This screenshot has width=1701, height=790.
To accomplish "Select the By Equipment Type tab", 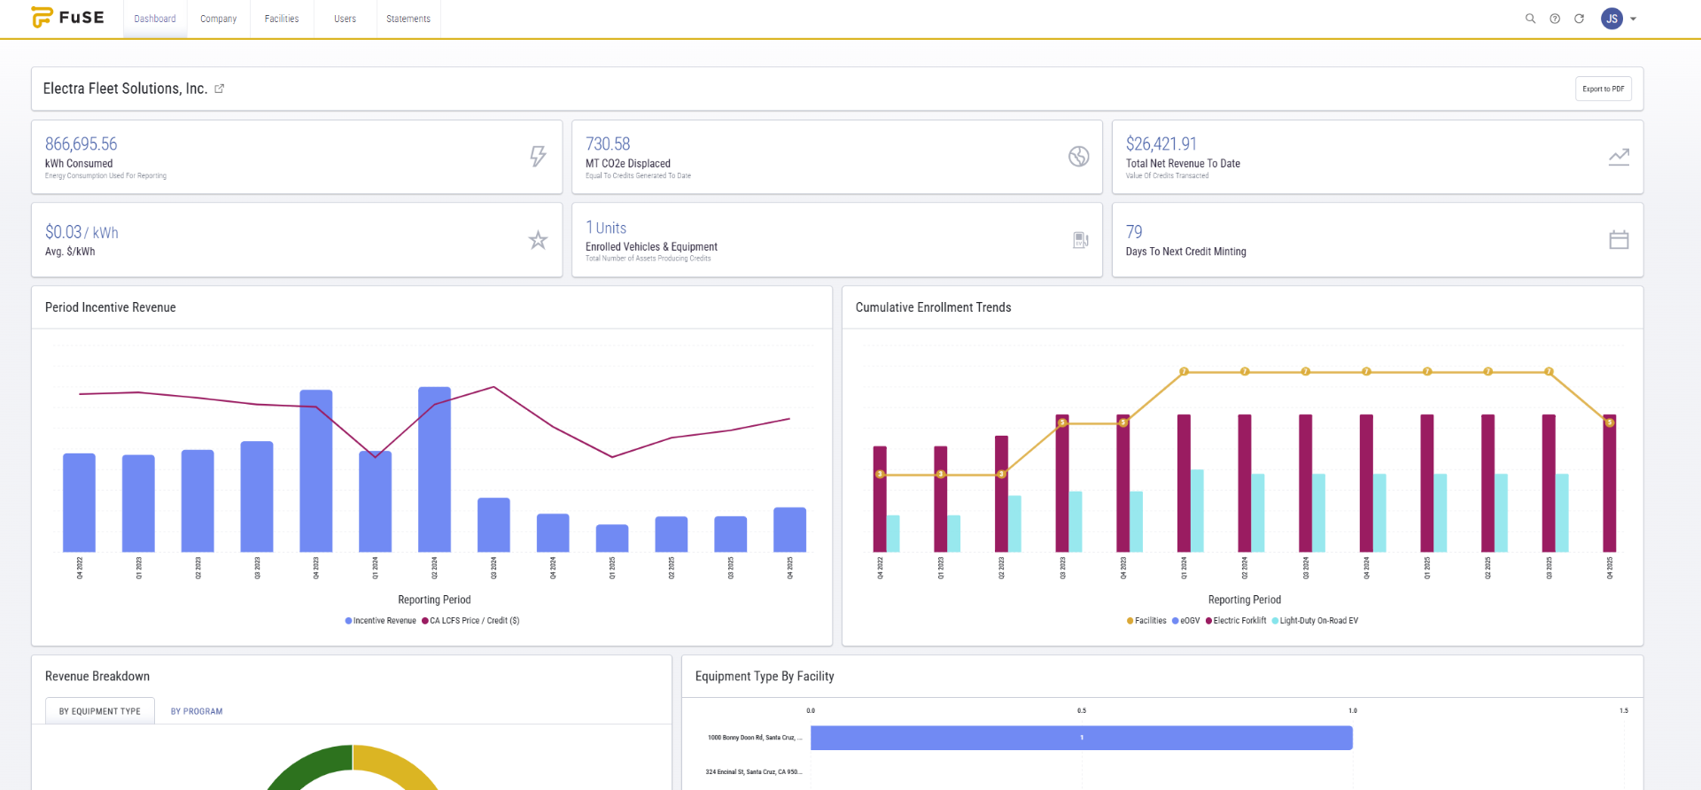I will click(100, 711).
